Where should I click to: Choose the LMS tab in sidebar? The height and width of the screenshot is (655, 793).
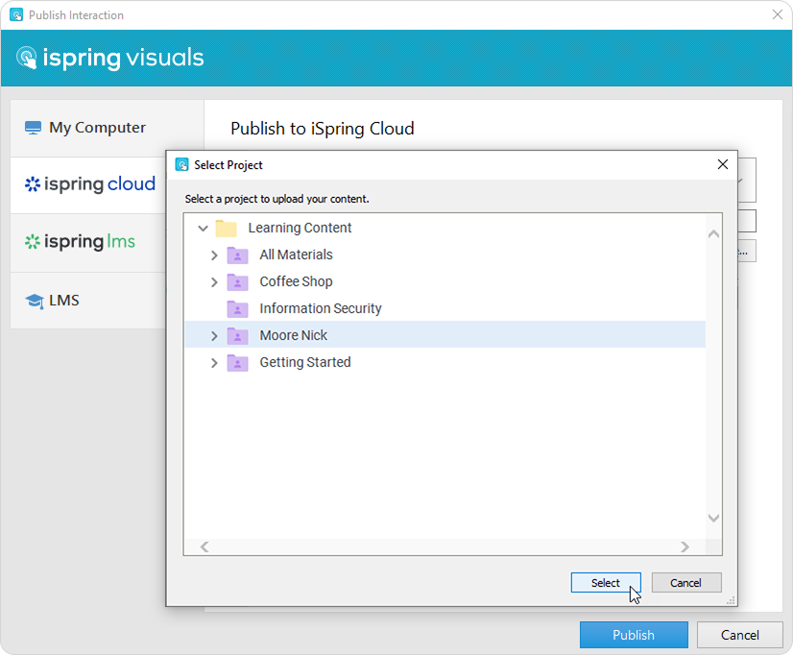(63, 301)
